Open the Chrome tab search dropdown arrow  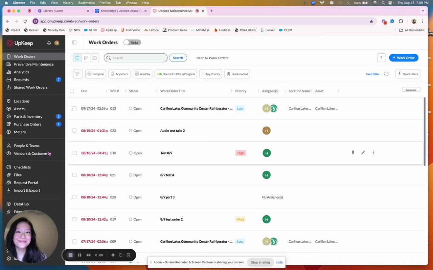click(x=423, y=11)
